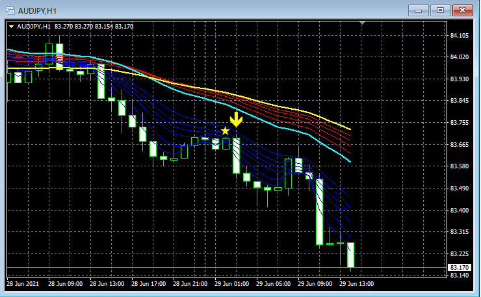This screenshot has height=297, width=481.
Task: Click the OHLC values 83.270 83.270 83.154 83.170
Action: (94, 27)
